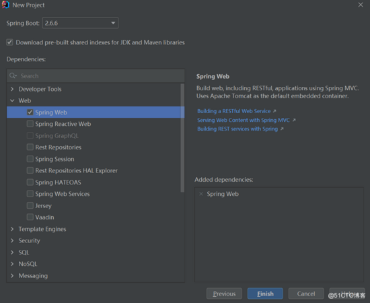The height and width of the screenshot is (303, 370).
Task: Check the Jersey checkbox
Action: 30,205
